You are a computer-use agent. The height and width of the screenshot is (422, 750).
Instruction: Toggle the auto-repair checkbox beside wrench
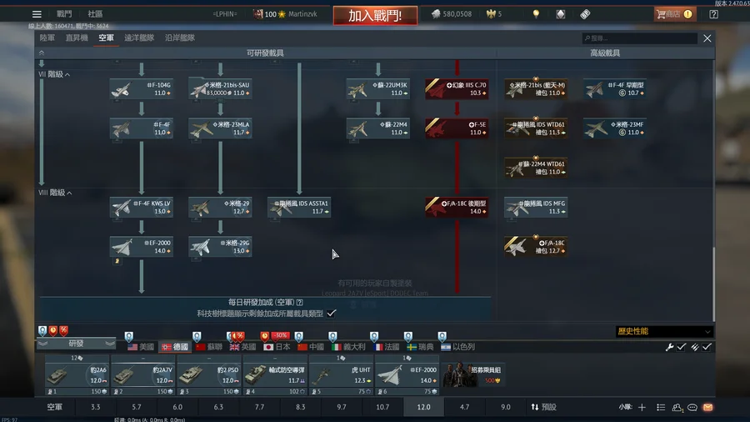[x=682, y=347]
